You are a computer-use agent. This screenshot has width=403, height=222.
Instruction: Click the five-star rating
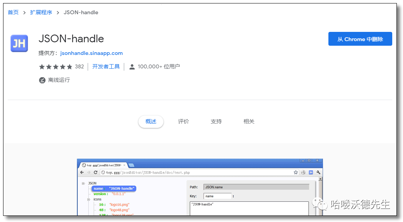(x=55, y=67)
